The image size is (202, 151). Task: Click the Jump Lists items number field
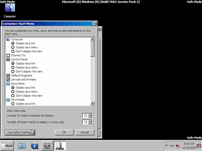point(85,122)
